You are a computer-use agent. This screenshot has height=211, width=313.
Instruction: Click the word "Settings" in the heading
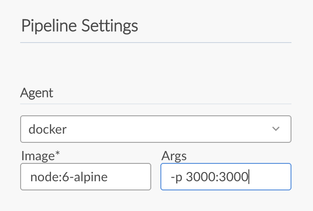(x=110, y=26)
